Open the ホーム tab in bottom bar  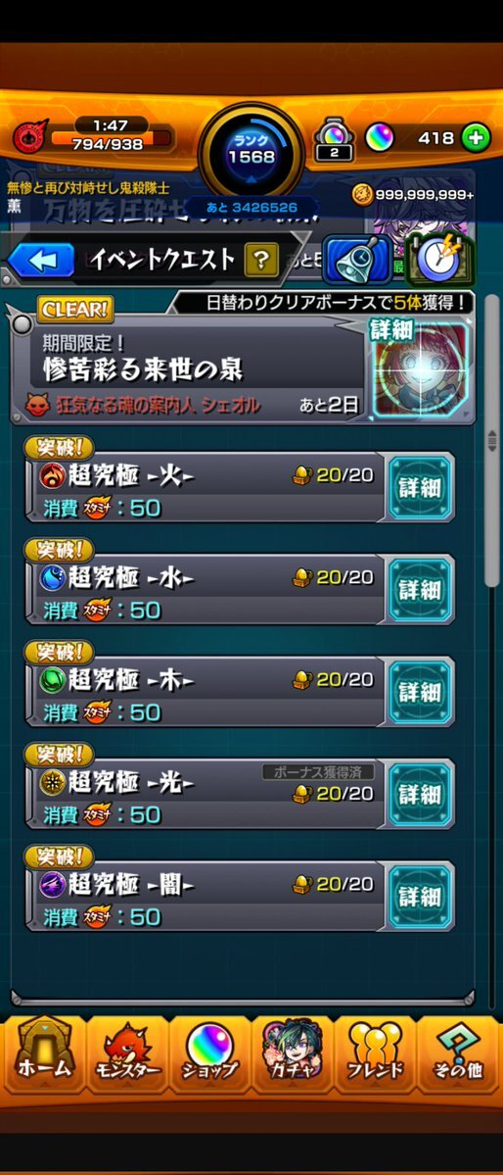(43, 1052)
